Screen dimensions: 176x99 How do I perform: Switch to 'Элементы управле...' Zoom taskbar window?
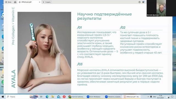pos(113,97)
